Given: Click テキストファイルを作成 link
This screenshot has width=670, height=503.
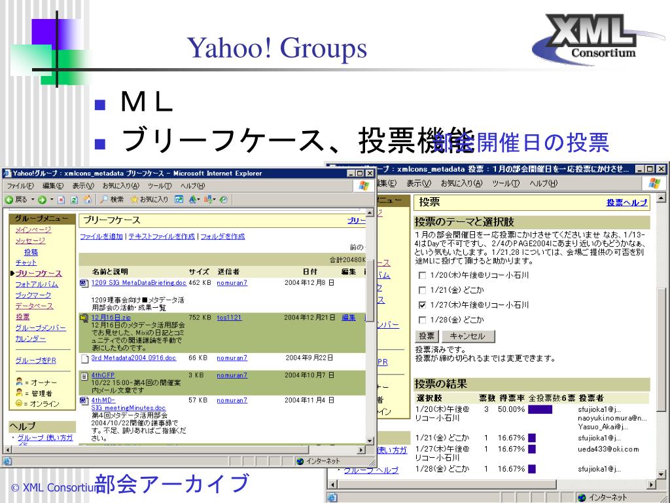Looking at the screenshot, I should point(162,236).
